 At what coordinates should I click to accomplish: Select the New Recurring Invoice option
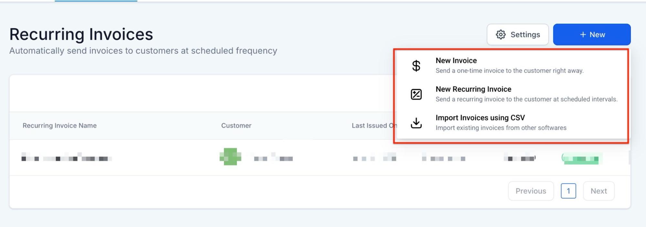473,89
